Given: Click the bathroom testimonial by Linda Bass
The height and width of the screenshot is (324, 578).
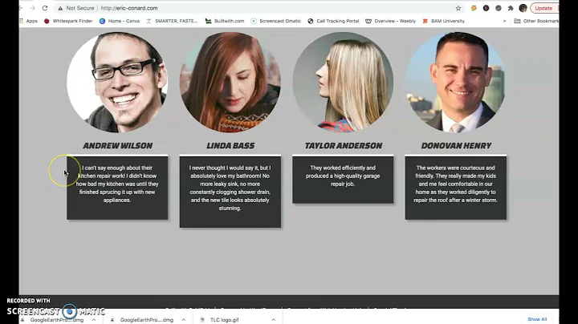Looking at the screenshot, I should coord(230,188).
